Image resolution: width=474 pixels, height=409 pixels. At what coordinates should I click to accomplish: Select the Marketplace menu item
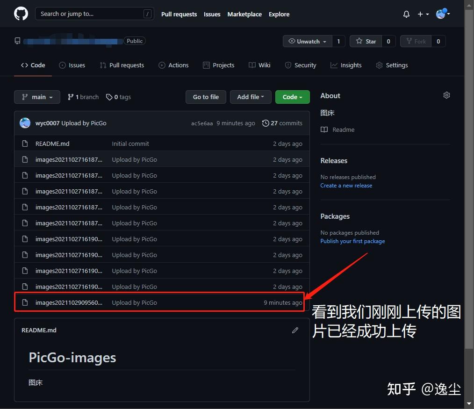pyautogui.click(x=244, y=14)
